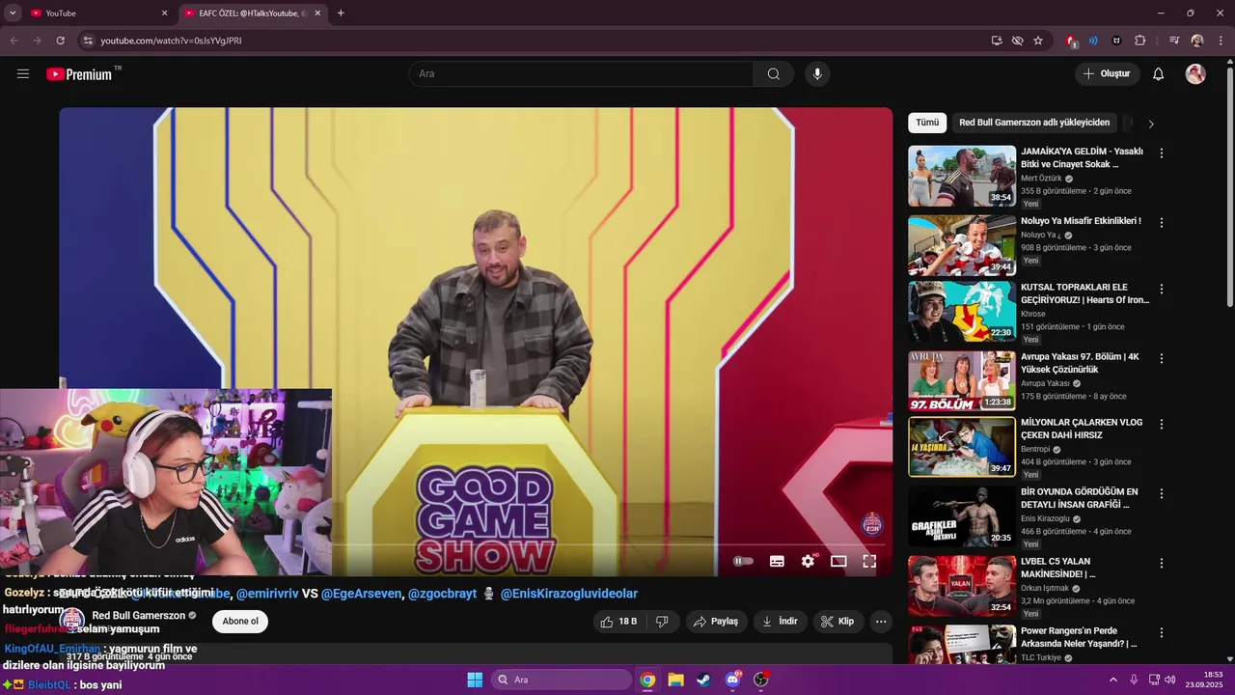The width and height of the screenshot is (1235, 695).
Task: Open Chrome three-dot menu
Action: 1220,41
